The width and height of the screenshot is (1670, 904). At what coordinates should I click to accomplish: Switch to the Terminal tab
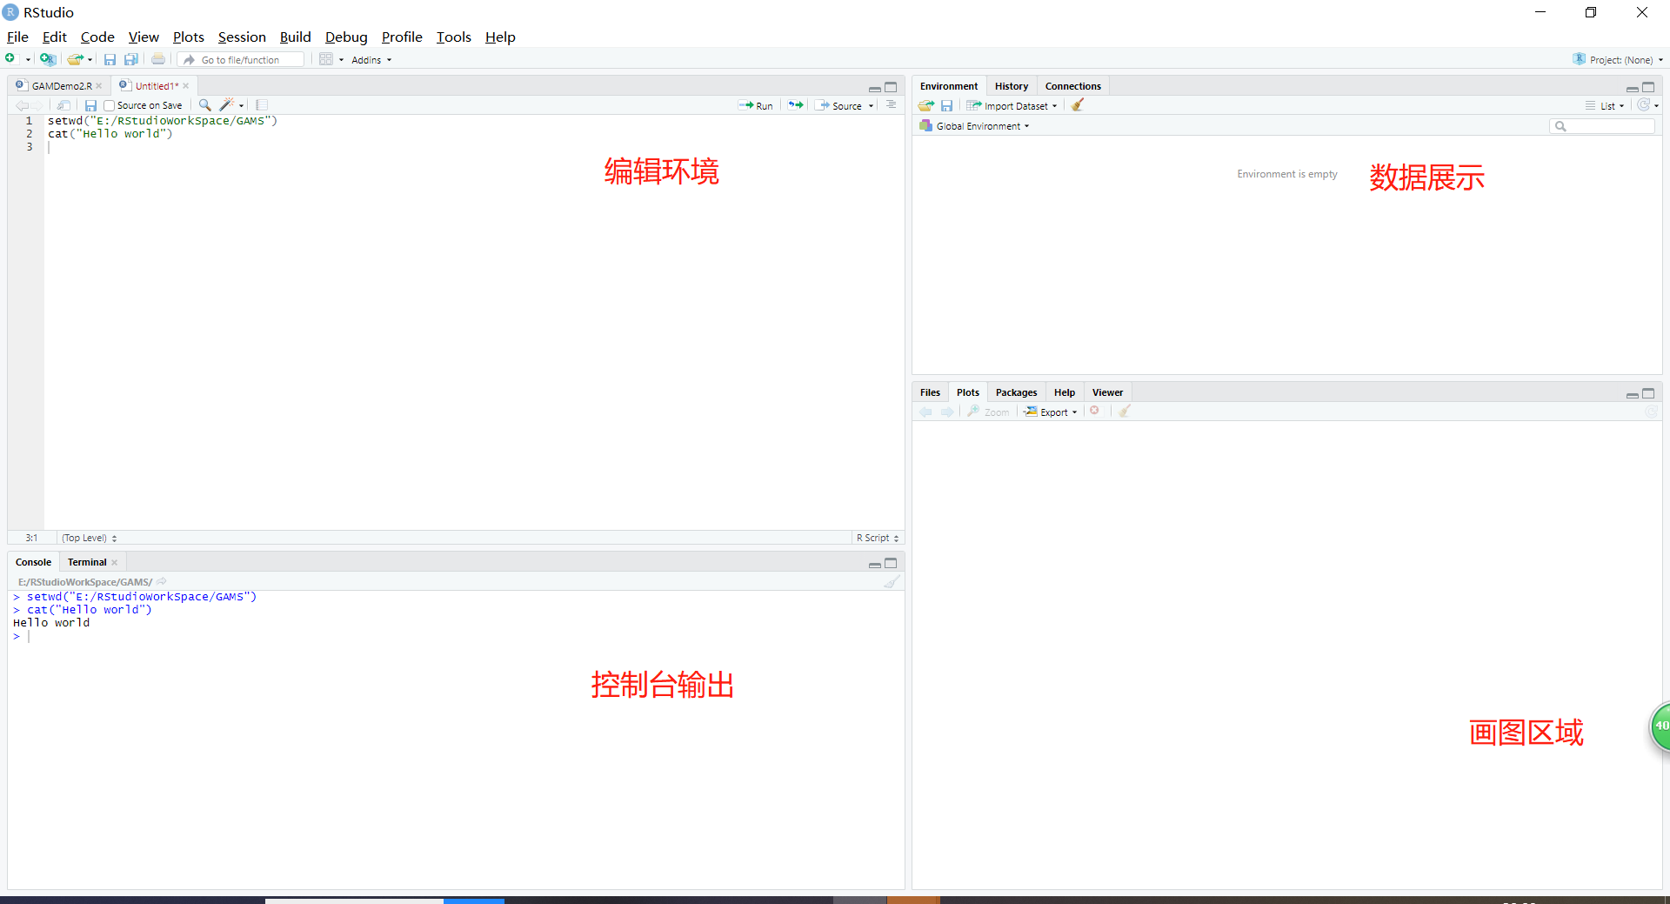86,562
